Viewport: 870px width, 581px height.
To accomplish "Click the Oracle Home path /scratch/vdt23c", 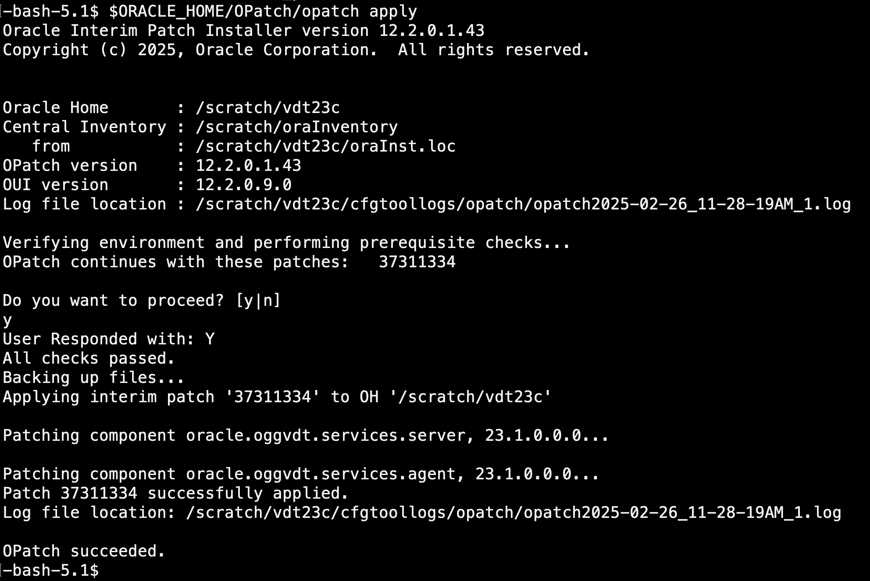I will click(267, 108).
